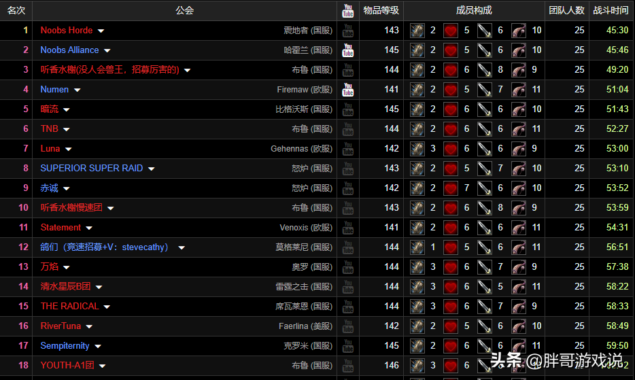Sort by the 战斗时间 column header
Screen dimensions: 635x380
click(610, 11)
